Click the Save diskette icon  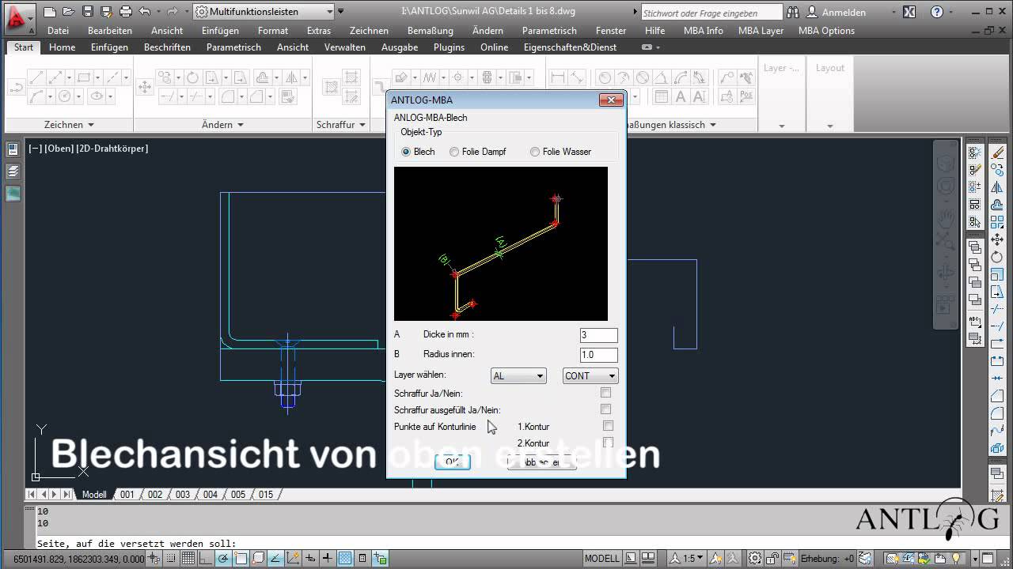88,12
